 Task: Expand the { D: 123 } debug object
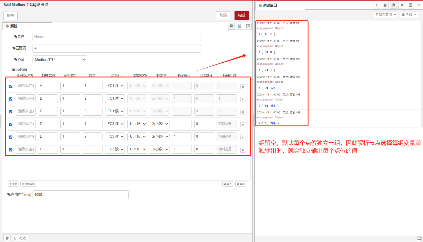point(260,88)
